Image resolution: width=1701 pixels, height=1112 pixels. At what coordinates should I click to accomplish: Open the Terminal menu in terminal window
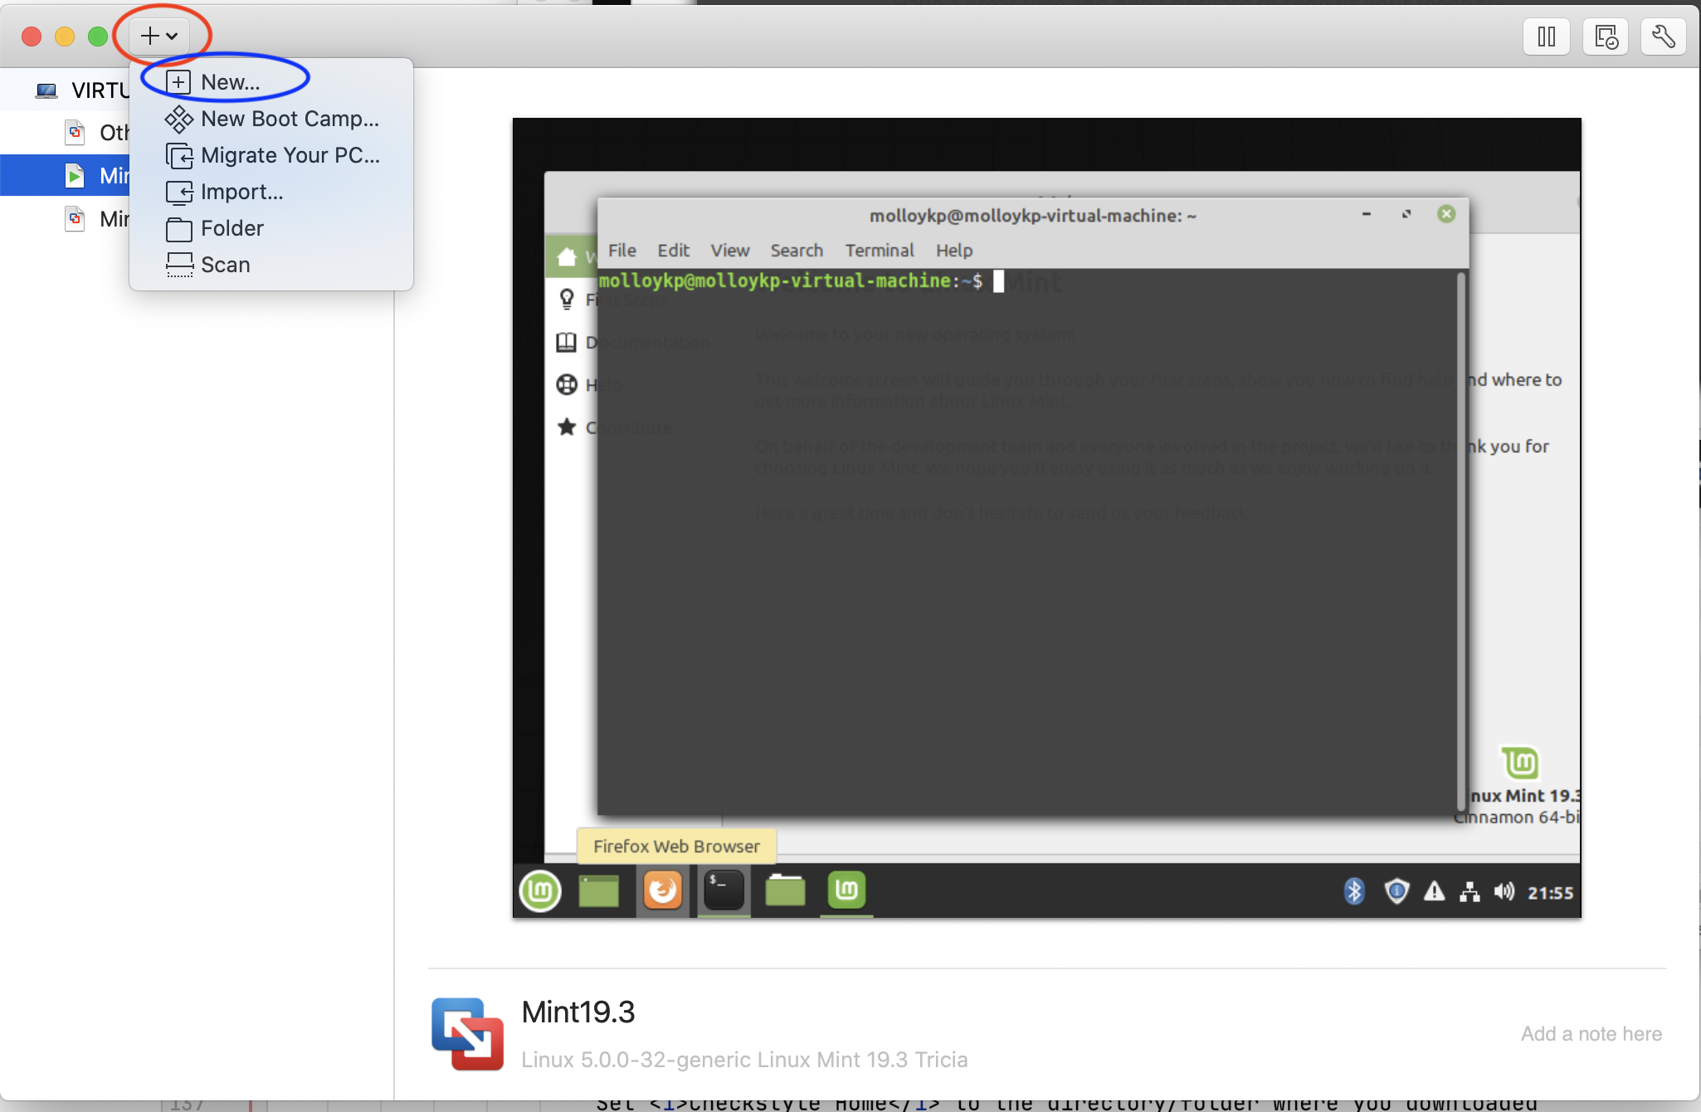pos(879,251)
